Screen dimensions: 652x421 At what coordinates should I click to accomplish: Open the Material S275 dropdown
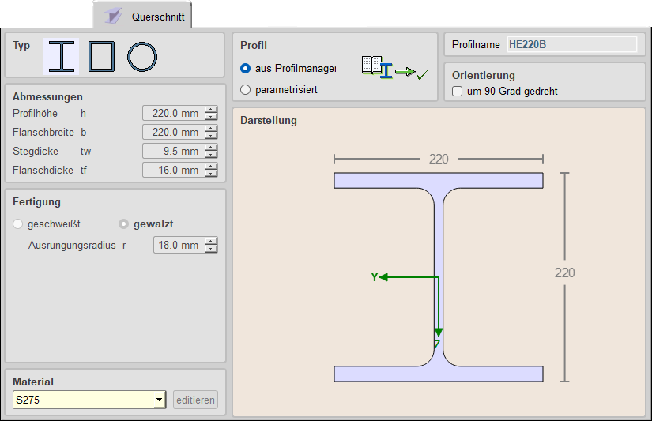159,400
